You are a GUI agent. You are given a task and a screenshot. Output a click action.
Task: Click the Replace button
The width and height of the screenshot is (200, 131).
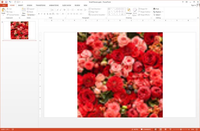(158, 12)
